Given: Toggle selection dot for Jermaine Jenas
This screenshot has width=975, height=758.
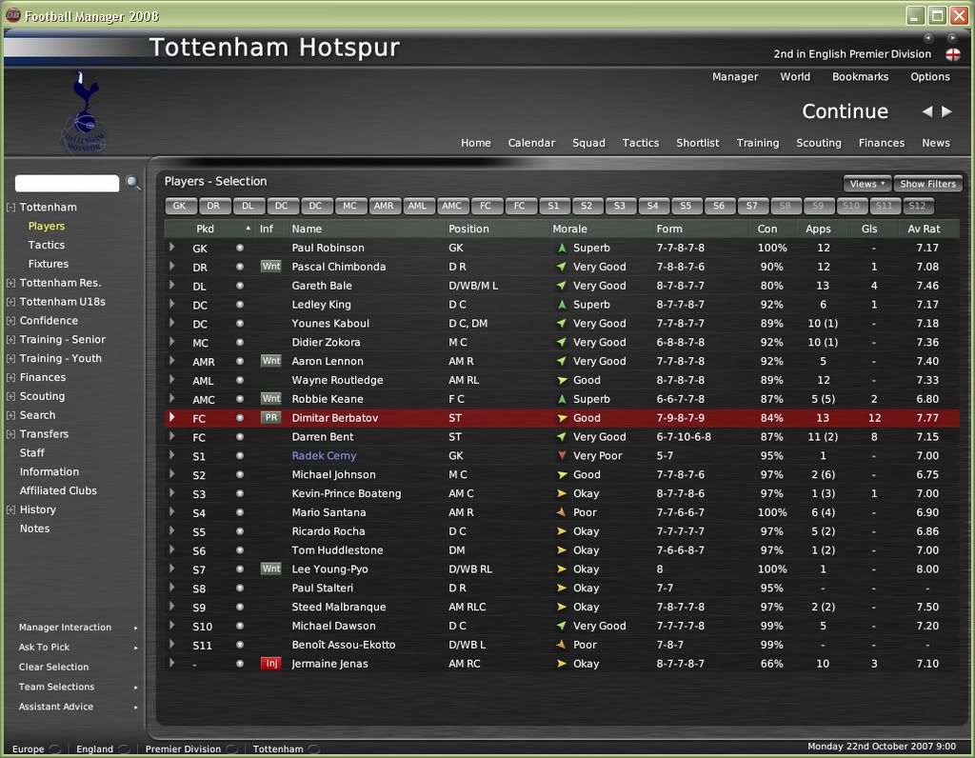Looking at the screenshot, I should point(239,664).
